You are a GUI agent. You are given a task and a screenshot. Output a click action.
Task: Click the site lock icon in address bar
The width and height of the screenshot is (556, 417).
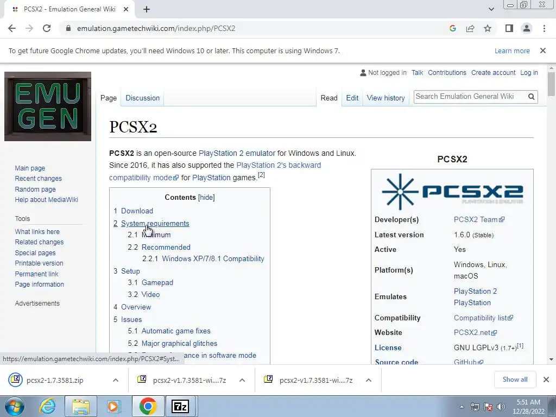tap(68, 28)
